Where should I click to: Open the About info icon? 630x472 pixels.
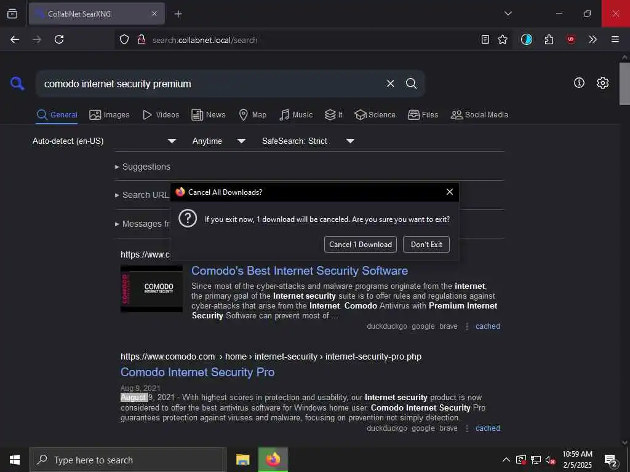[x=579, y=83]
